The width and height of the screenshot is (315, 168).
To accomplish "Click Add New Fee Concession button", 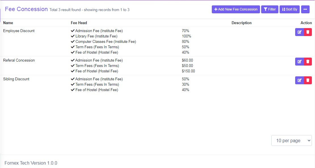I will coord(236,9).
